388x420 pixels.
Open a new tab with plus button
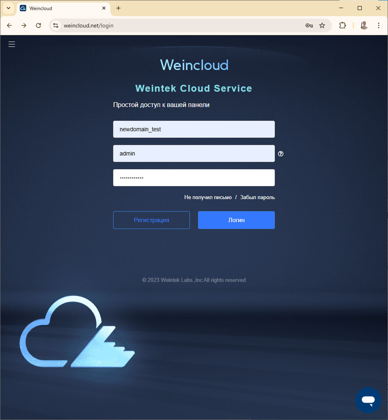tap(118, 8)
